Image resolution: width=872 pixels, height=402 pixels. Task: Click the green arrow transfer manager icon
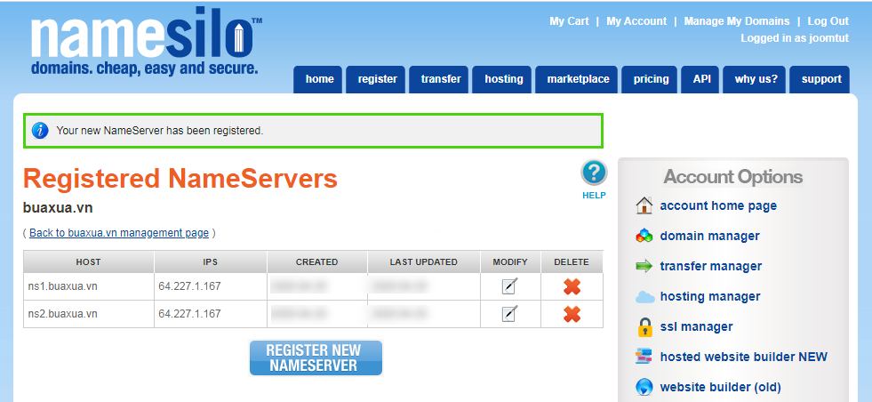pos(644,266)
